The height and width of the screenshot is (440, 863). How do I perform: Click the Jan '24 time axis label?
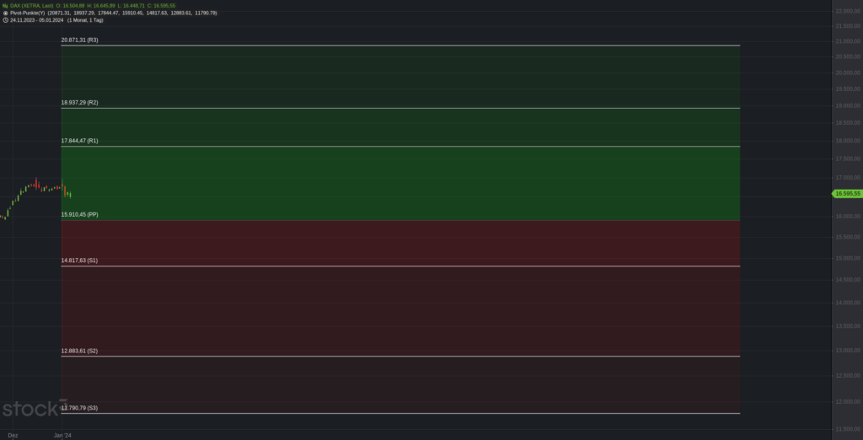(62, 435)
